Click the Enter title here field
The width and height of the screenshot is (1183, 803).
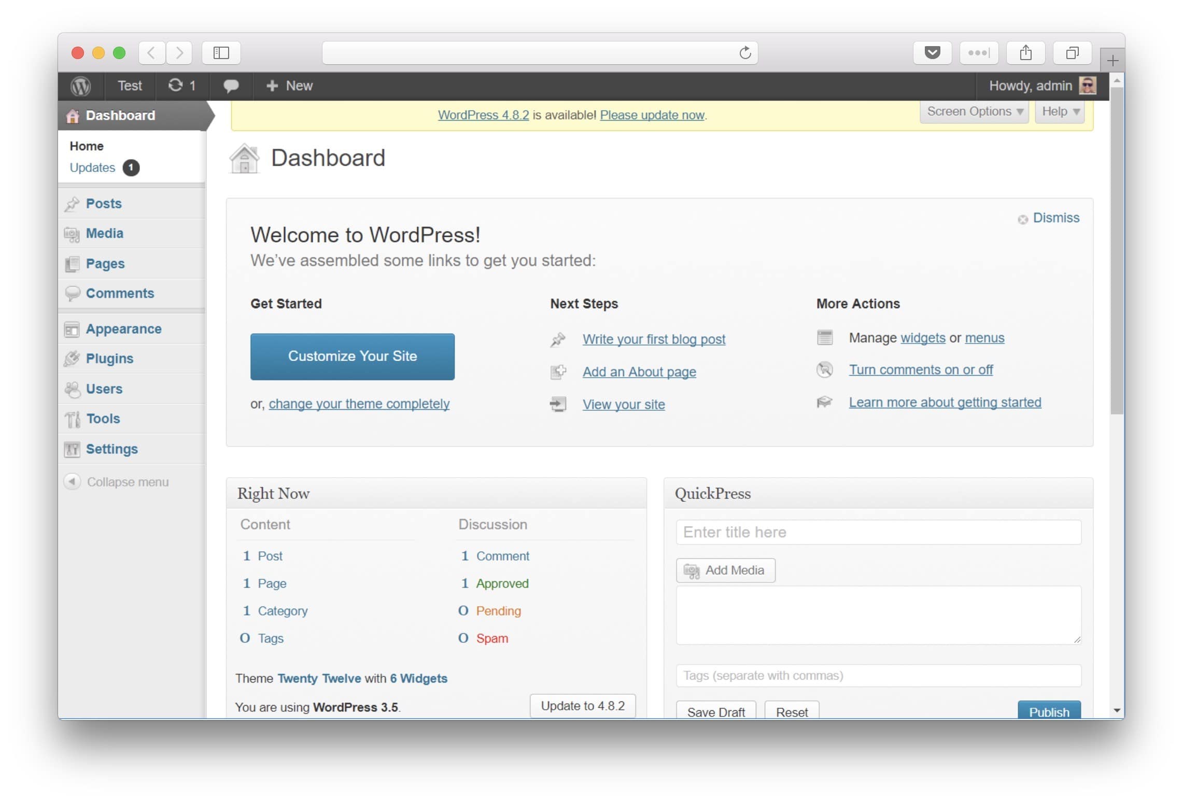point(878,532)
